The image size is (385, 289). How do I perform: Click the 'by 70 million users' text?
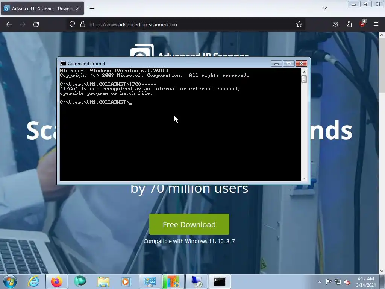click(x=189, y=189)
